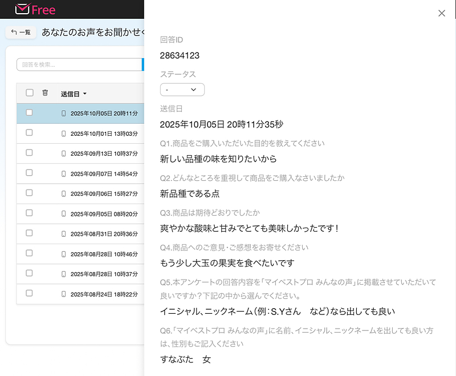The image size is (456, 376).
Task: Open response dated 2025年09月05日 08時20分
Action: 104,214
